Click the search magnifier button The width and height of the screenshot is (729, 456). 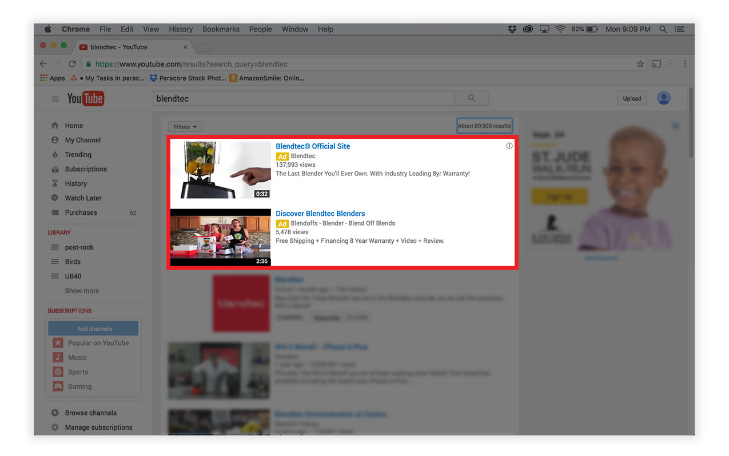[x=472, y=98]
